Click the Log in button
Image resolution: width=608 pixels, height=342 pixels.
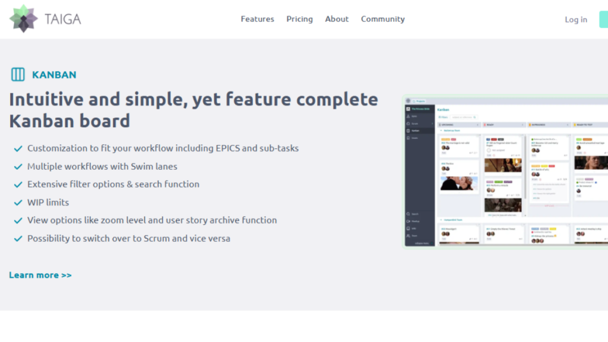[575, 19]
